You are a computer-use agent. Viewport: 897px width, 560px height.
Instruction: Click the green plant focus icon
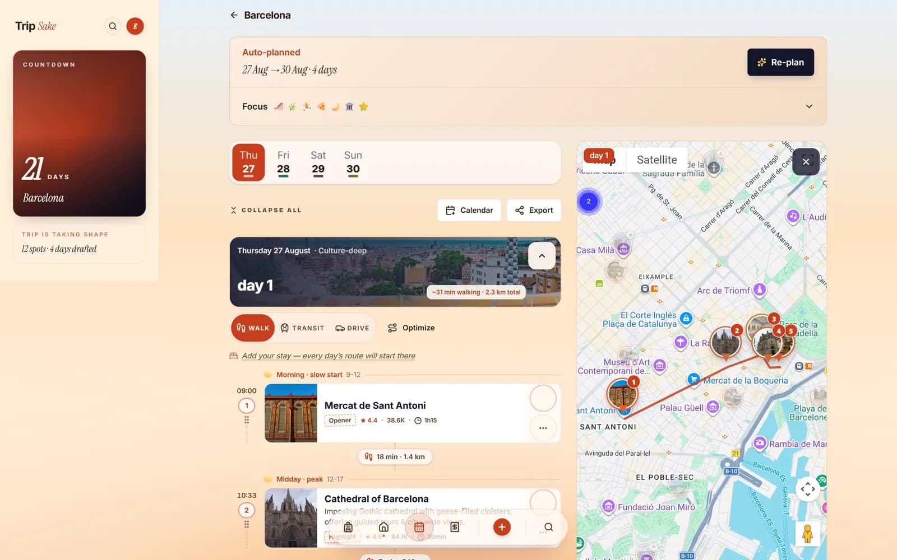click(292, 106)
